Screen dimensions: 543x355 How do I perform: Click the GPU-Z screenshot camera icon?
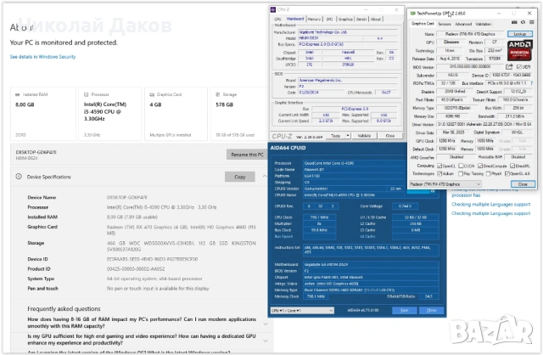click(x=514, y=23)
